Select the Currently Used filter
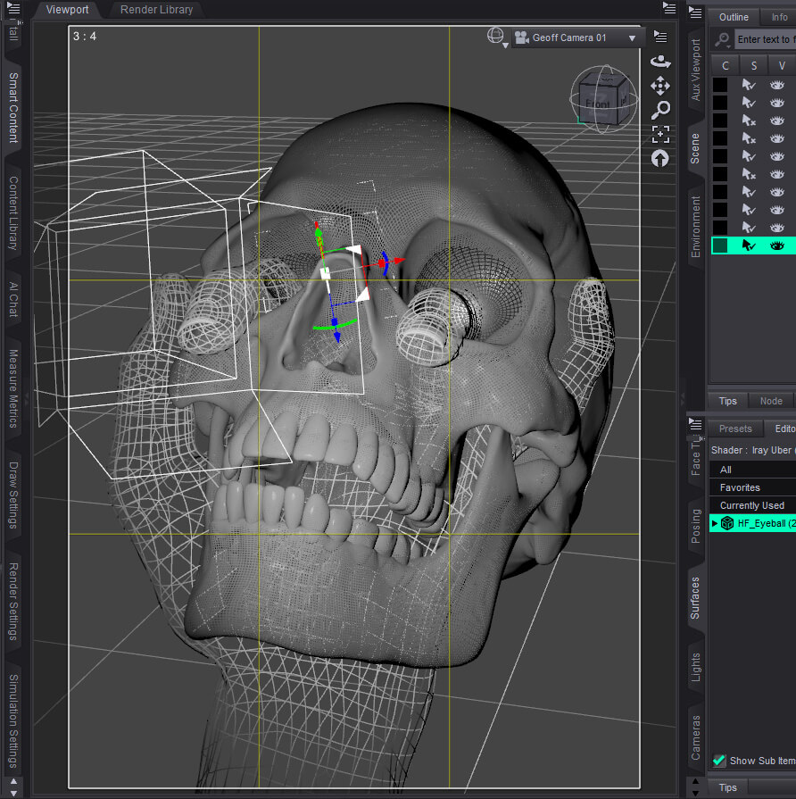The width and height of the screenshot is (796, 799). [x=752, y=505]
